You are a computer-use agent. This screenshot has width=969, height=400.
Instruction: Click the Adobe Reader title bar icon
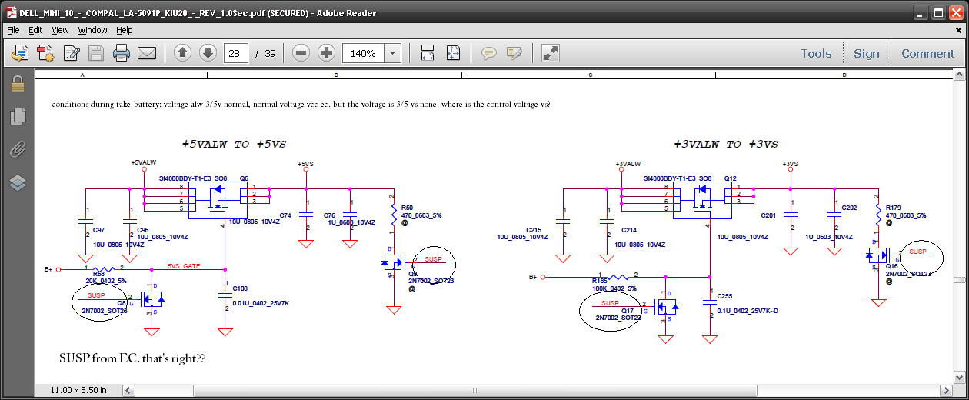click(x=12, y=13)
